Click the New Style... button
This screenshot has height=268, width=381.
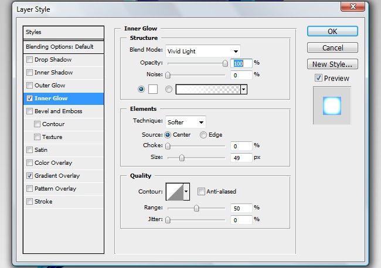click(332, 65)
